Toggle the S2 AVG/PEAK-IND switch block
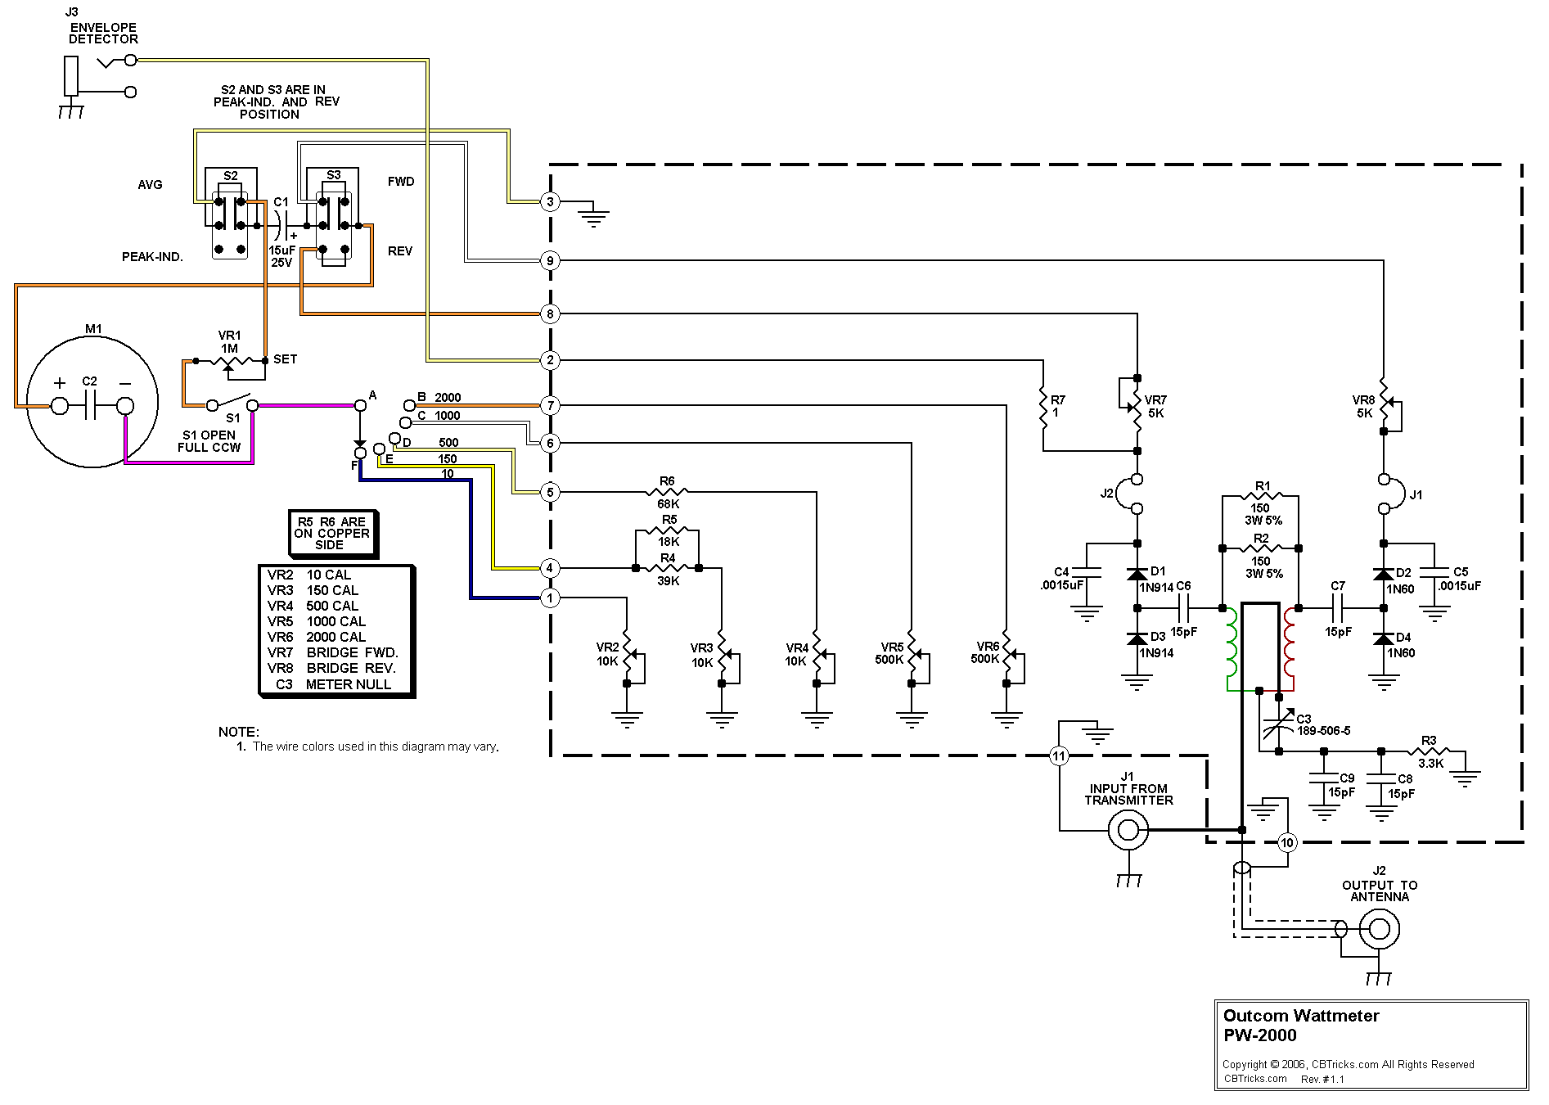 [230, 214]
